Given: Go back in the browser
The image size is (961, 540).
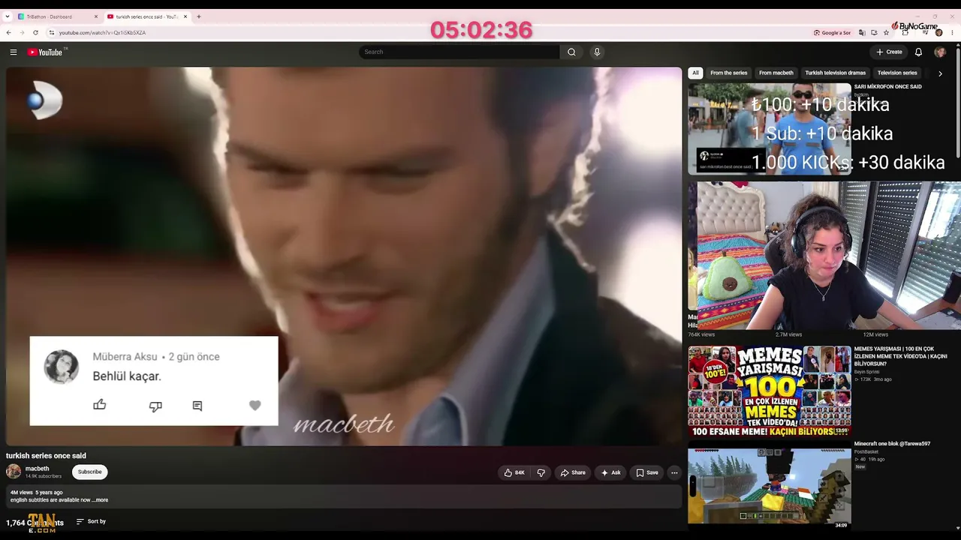Looking at the screenshot, I should coord(9,32).
